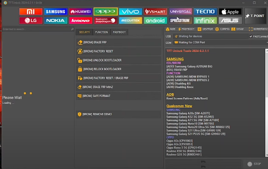The image size is (268, 169).
Task: Choose the Apple brand button
Action: pos(230,12)
